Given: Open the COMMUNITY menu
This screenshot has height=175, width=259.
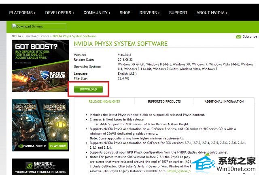Looking at the screenshot, I should 97,13.
